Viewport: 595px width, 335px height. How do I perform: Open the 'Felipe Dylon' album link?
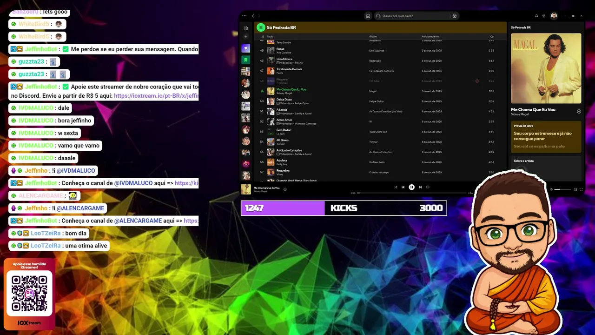tap(377, 101)
